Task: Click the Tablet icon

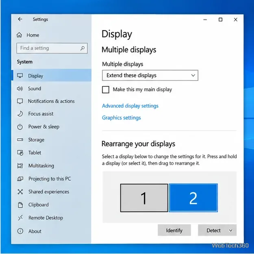Action: coord(20,152)
